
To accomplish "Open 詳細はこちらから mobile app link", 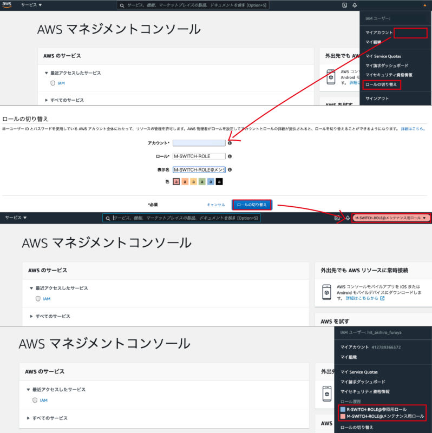I will [362, 299].
